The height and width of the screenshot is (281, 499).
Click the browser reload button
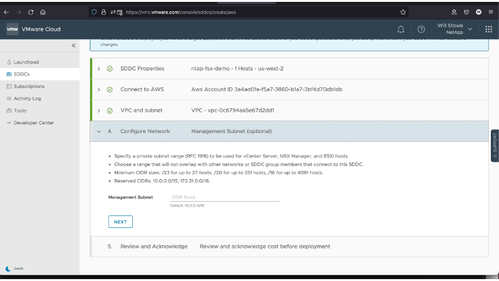pyautogui.click(x=30, y=11)
